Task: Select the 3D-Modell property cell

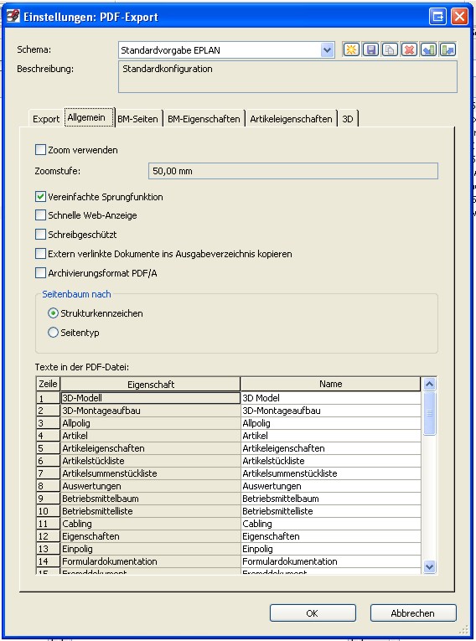Action: (151, 398)
